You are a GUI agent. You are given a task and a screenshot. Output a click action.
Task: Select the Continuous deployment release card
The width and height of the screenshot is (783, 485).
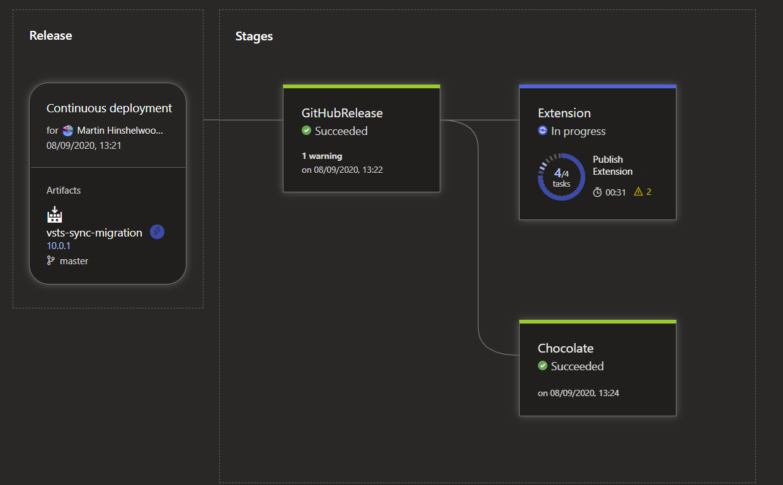click(107, 183)
